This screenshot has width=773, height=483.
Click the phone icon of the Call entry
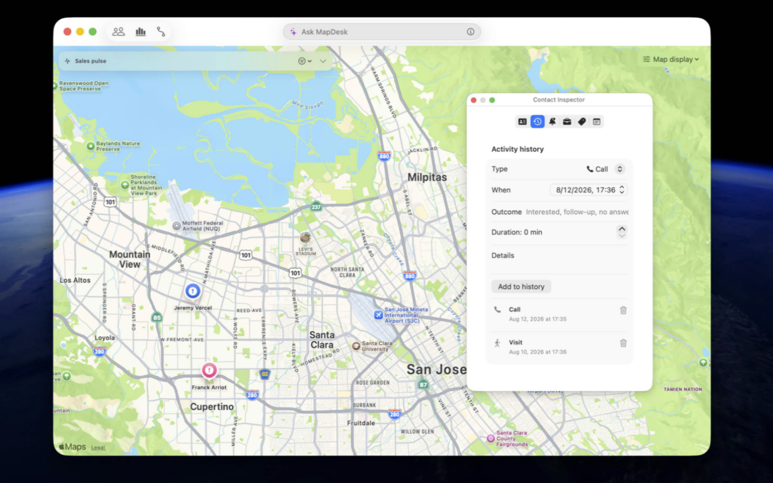497,310
